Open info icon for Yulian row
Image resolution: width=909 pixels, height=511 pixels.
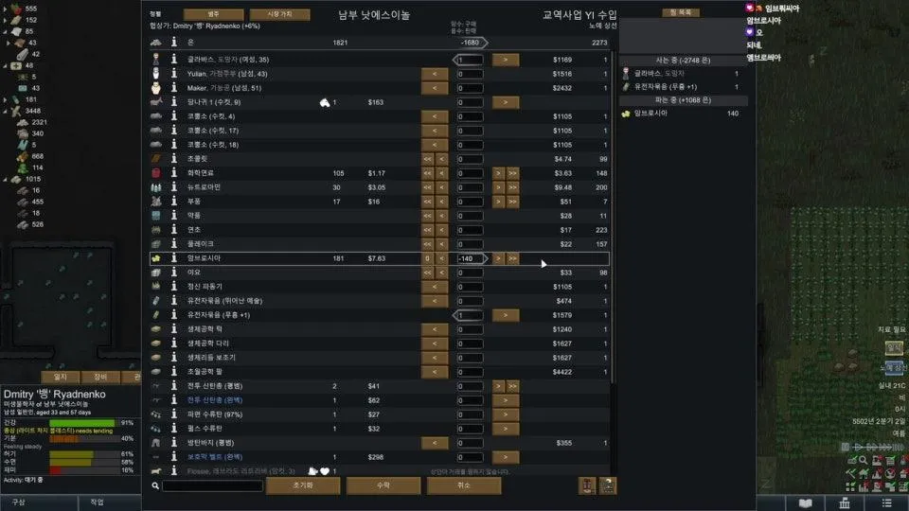pyautogui.click(x=174, y=74)
